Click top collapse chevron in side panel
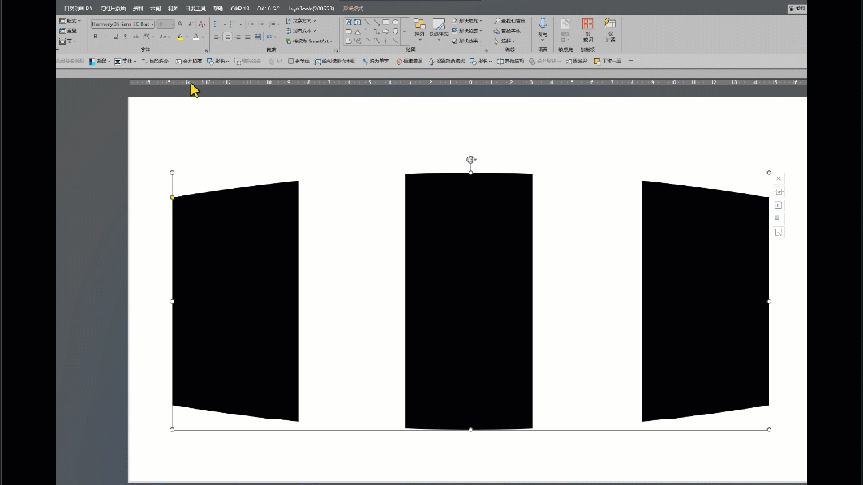 click(778, 179)
